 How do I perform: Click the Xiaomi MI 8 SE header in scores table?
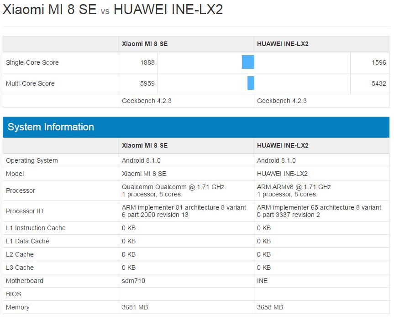click(x=145, y=44)
